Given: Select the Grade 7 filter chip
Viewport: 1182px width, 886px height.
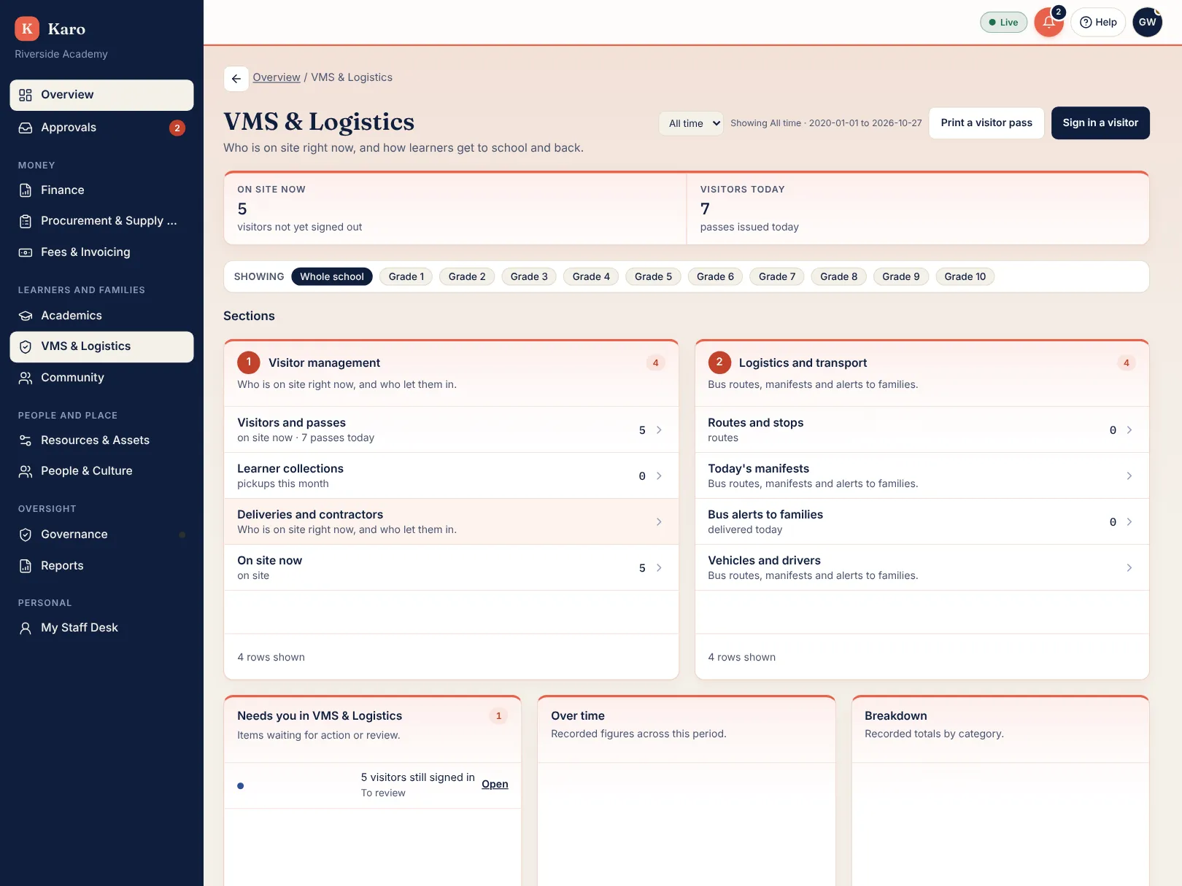Looking at the screenshot, I should pyautogui.click(x=777, y=276).
